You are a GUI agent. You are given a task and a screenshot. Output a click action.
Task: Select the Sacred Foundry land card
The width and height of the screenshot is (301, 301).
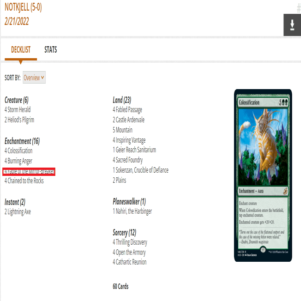[128, 160]
